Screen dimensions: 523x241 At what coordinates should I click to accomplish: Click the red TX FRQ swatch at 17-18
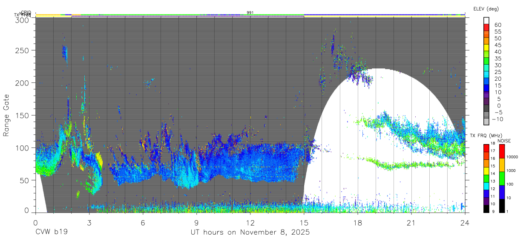coord(486,148)
